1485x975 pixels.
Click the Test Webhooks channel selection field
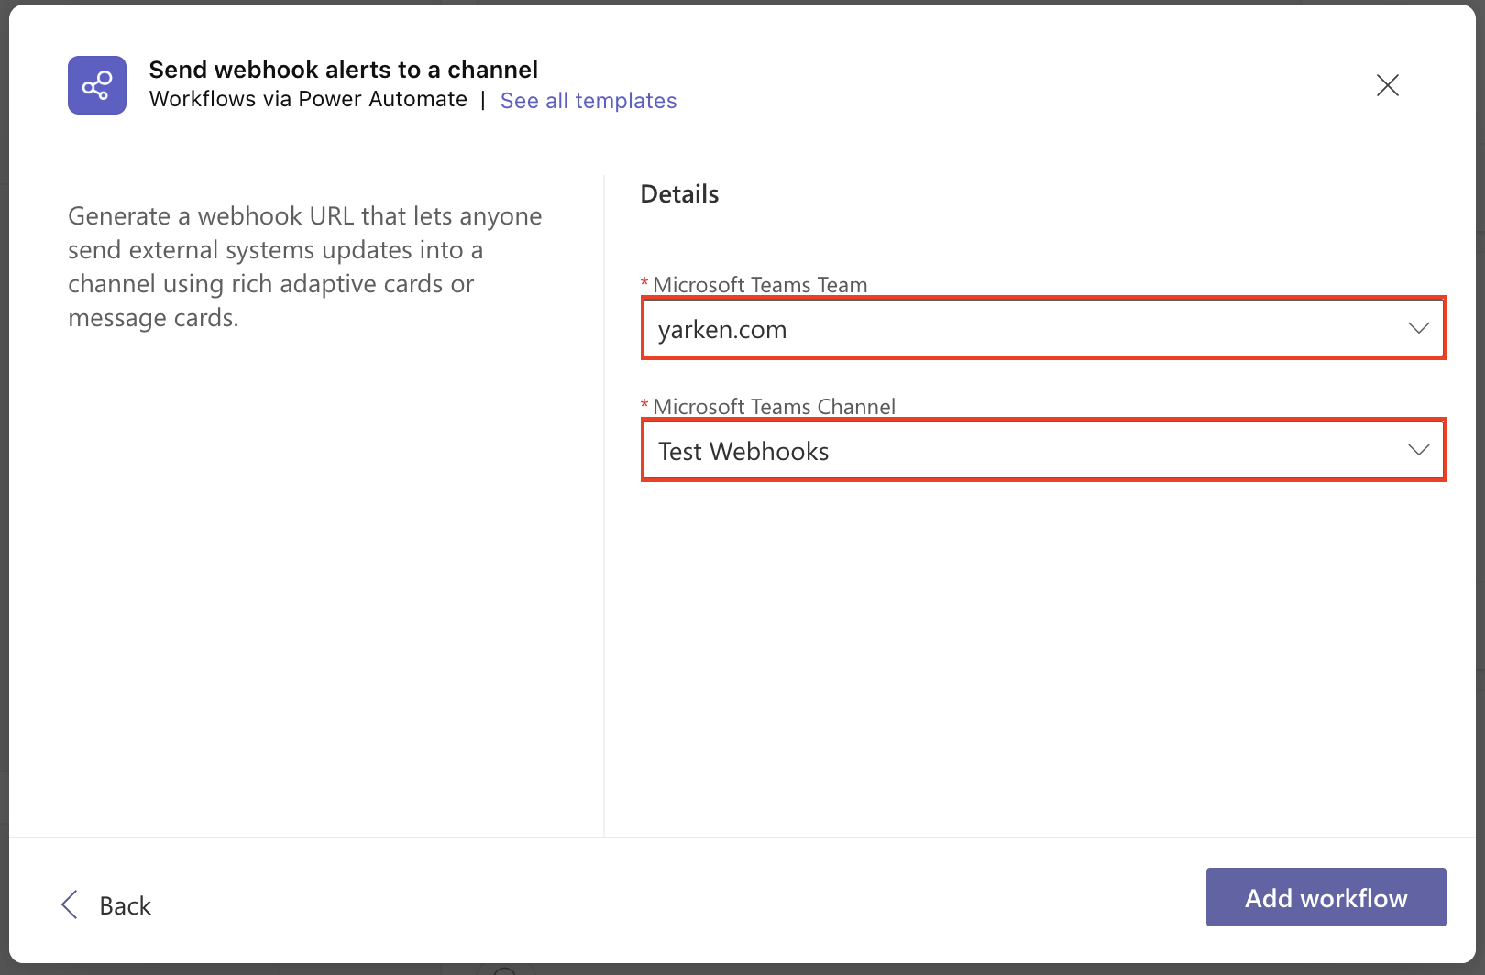(1008, 451)
